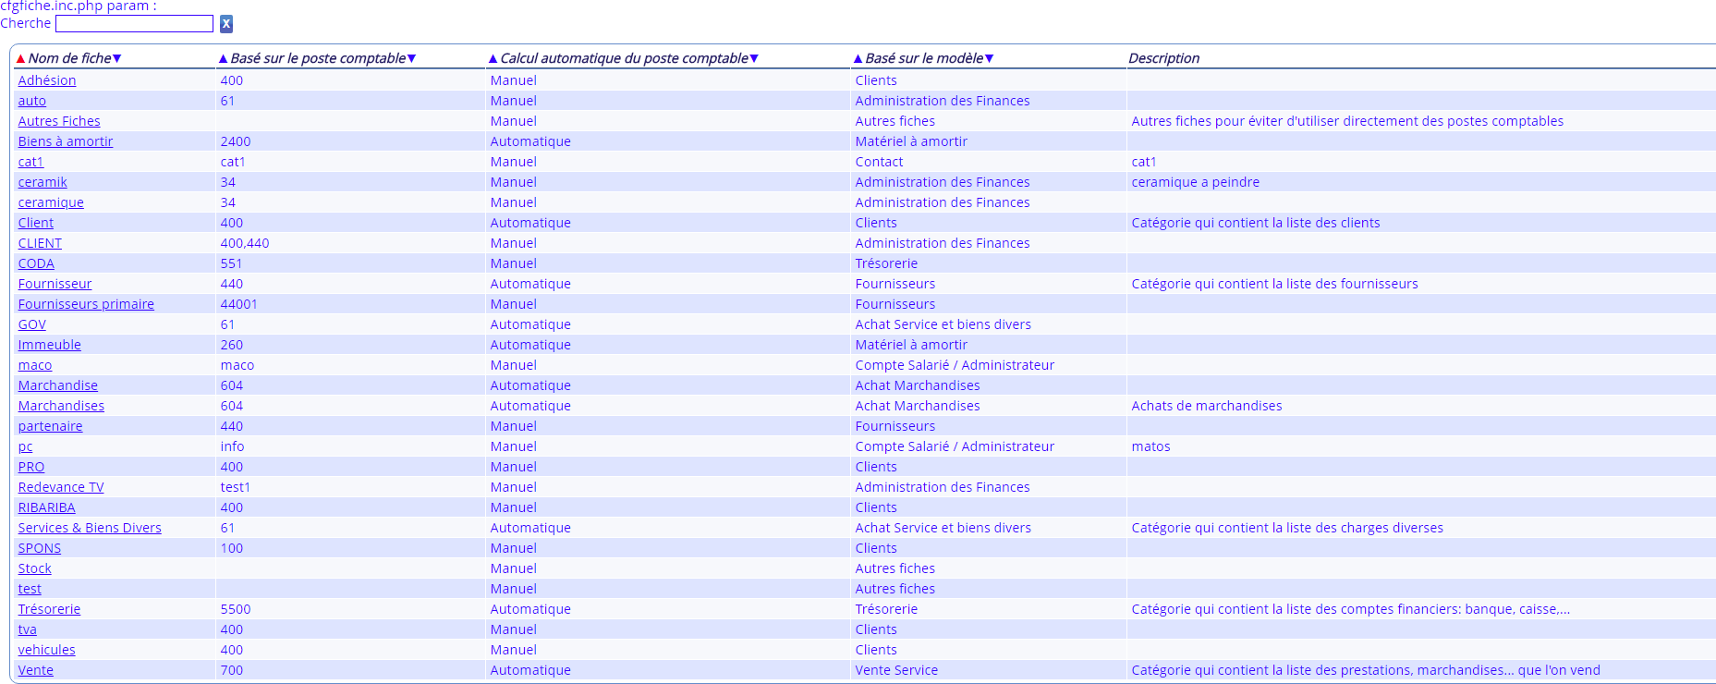
Task: Select poste comptable value 260
Action: coord(232,345)
